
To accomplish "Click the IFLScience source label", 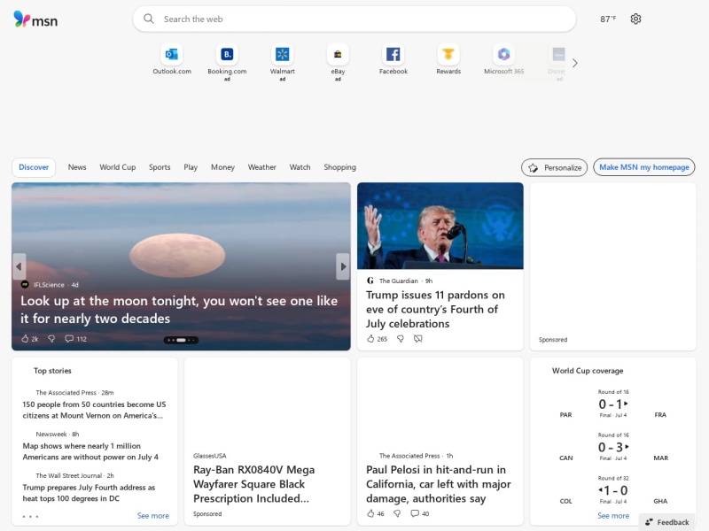I will click(49, 285).
